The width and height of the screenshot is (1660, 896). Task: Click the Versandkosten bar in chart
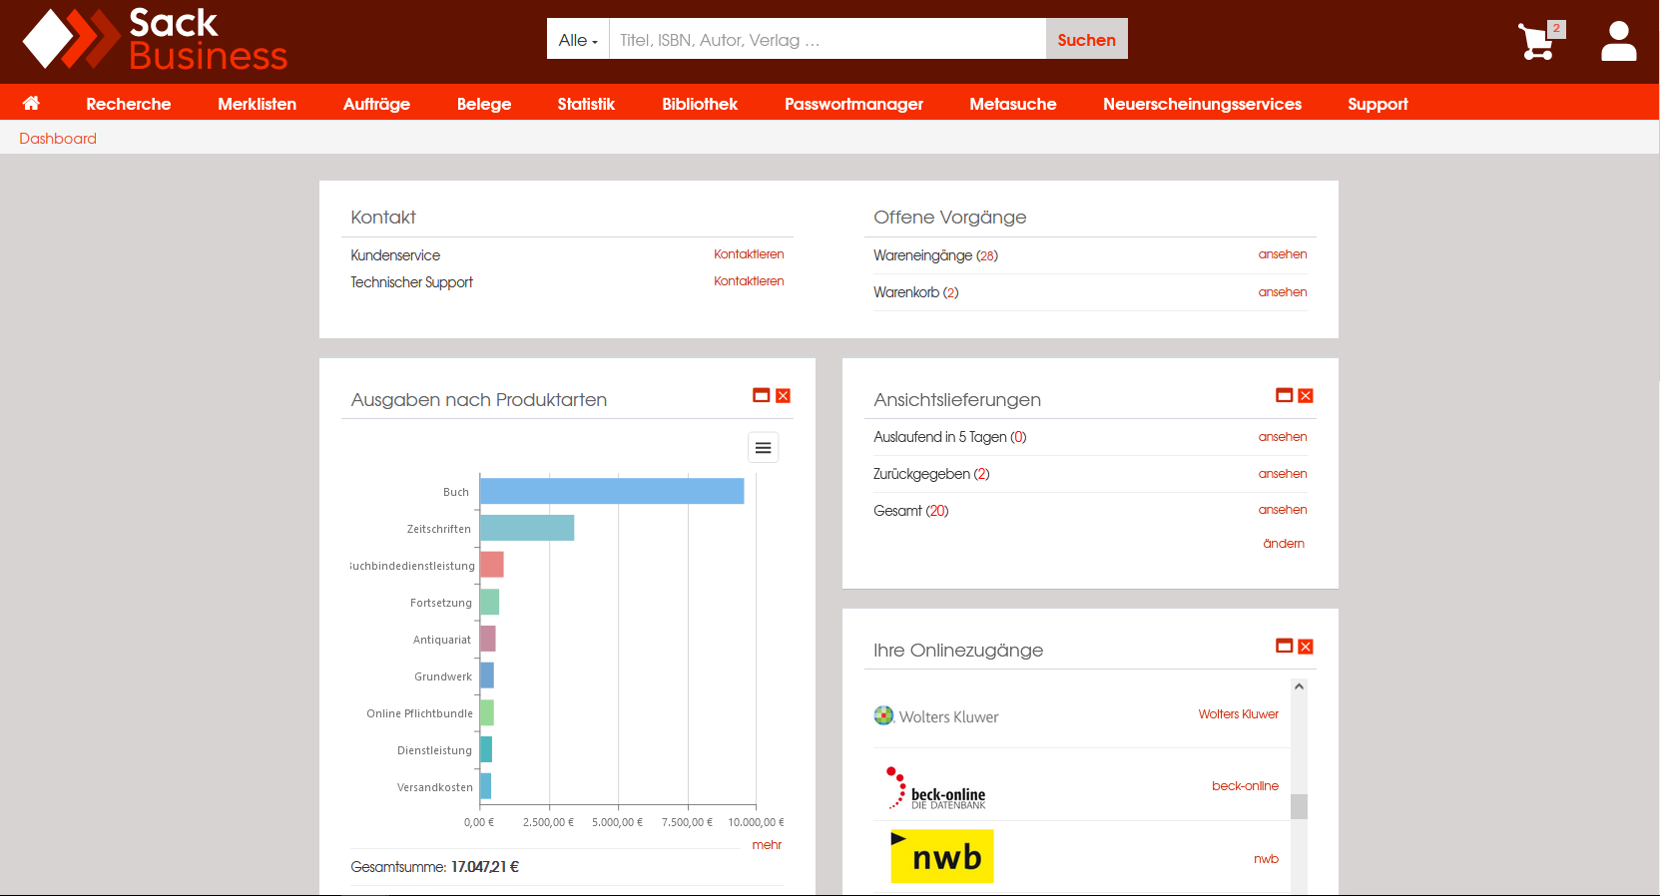485,786
